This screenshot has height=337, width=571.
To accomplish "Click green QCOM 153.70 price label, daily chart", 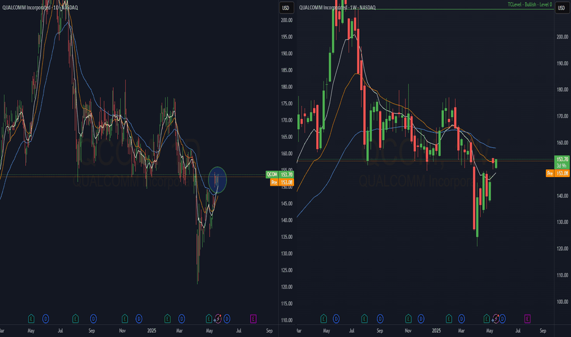I will (x=279, y=175).
